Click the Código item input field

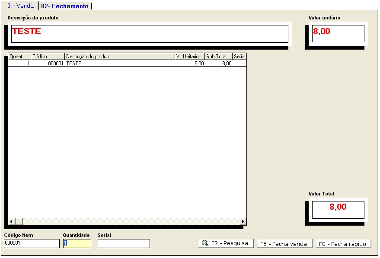click(x=32, y=243)
